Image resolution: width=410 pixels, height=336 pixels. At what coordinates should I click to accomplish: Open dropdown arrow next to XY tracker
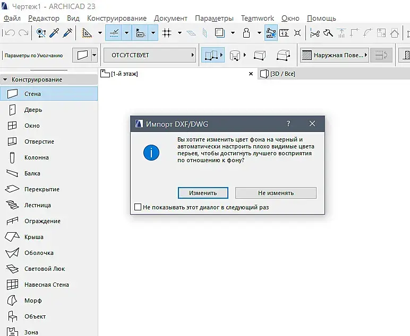(x=153, y=33)
